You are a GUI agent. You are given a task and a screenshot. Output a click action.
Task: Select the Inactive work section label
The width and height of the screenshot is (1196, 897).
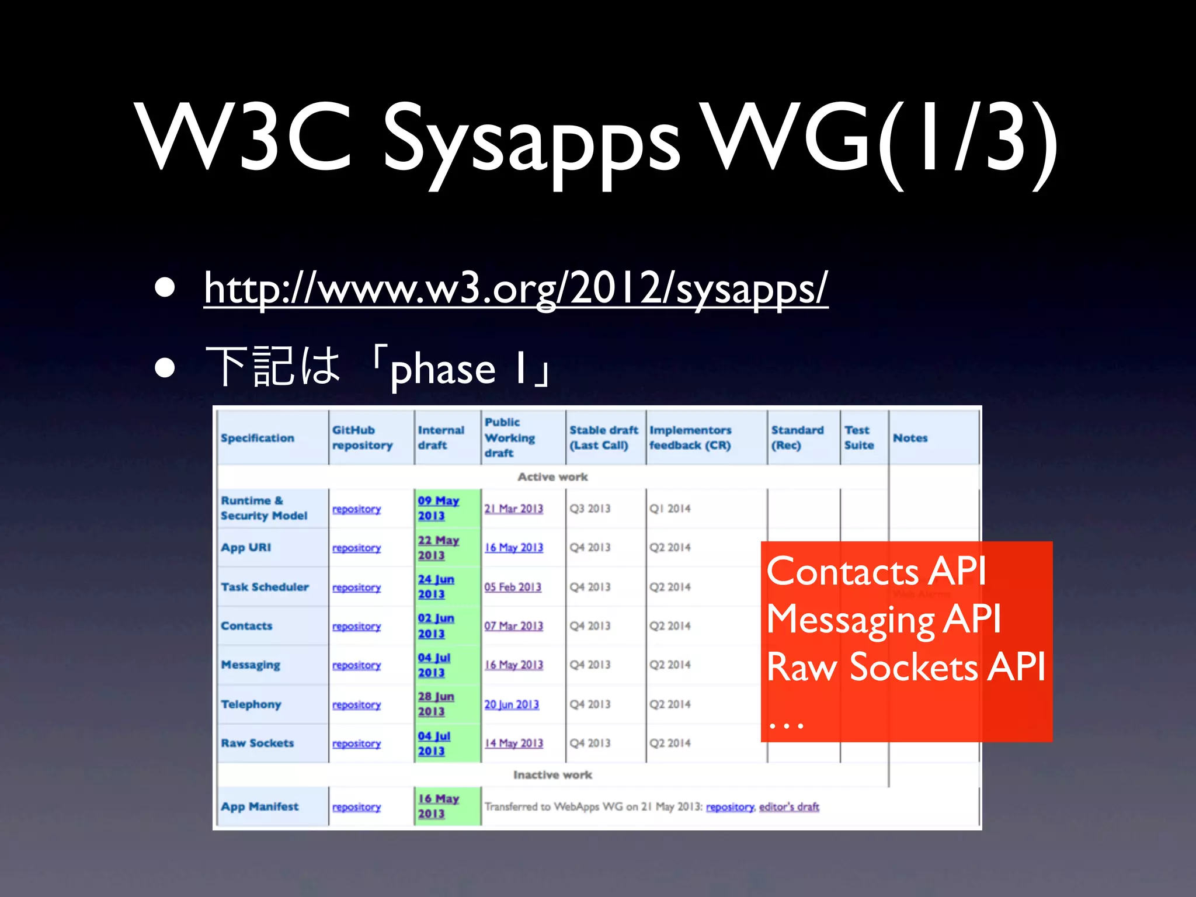pyautogui.click(x=552, y=775)
